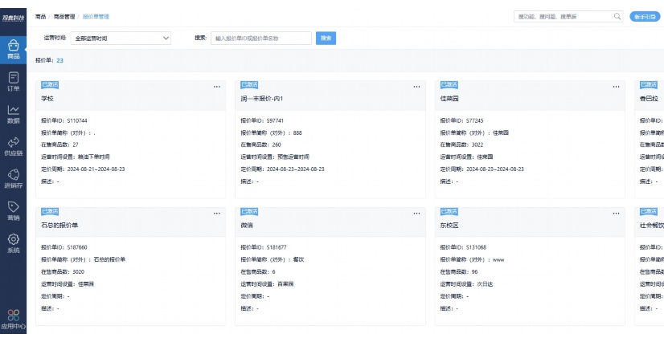The image size is (664, 342).
Task: Open the 数据 sidebar section
Action: pyautogui.click(x=13, y=115)
